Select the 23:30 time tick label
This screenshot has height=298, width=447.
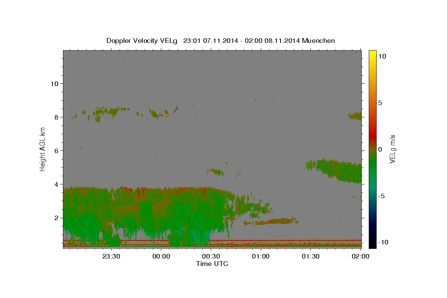coord(111,256)
